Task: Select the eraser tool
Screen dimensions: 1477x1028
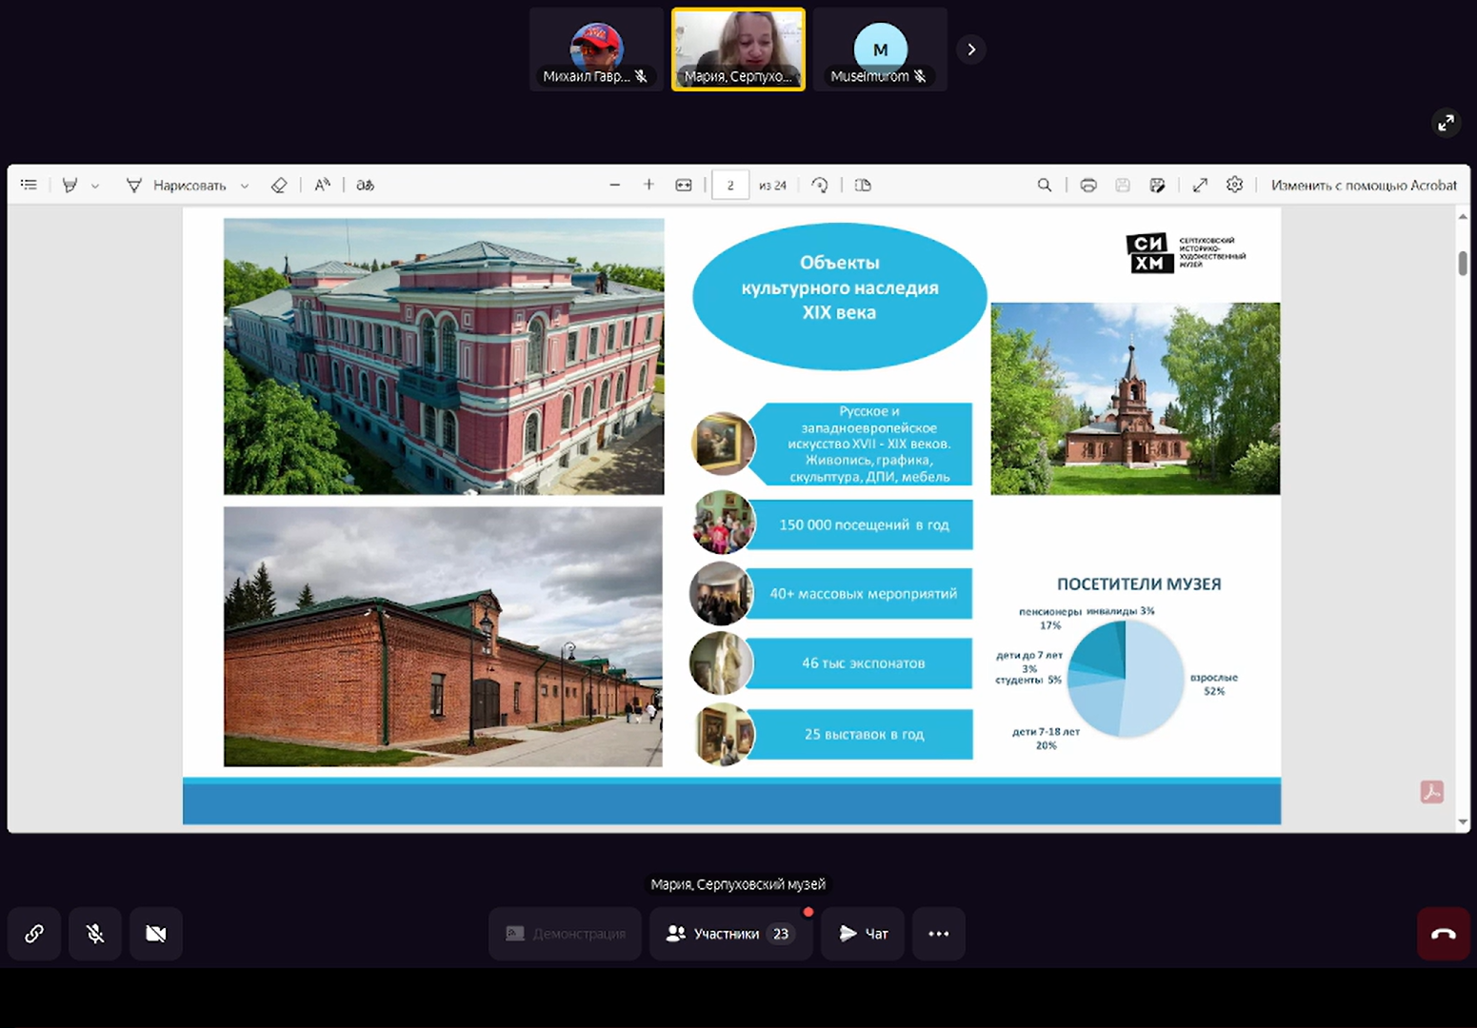Action: pyautogui.click(x=279, y=185)
